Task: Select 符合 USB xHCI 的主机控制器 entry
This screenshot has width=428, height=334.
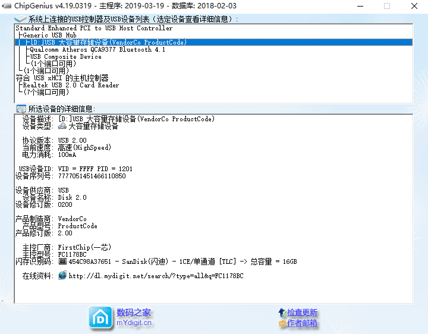Action: [x=62, y=78]
